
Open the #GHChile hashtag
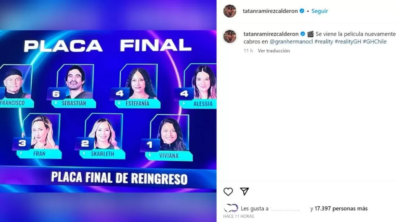point(374,42)
